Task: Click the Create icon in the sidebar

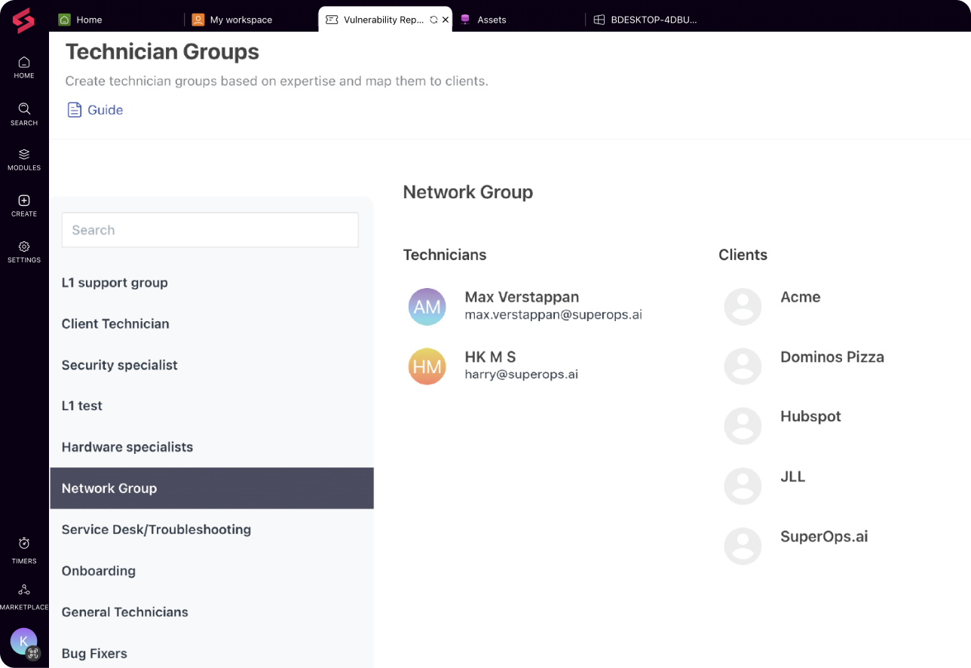Action: point(23,204)
